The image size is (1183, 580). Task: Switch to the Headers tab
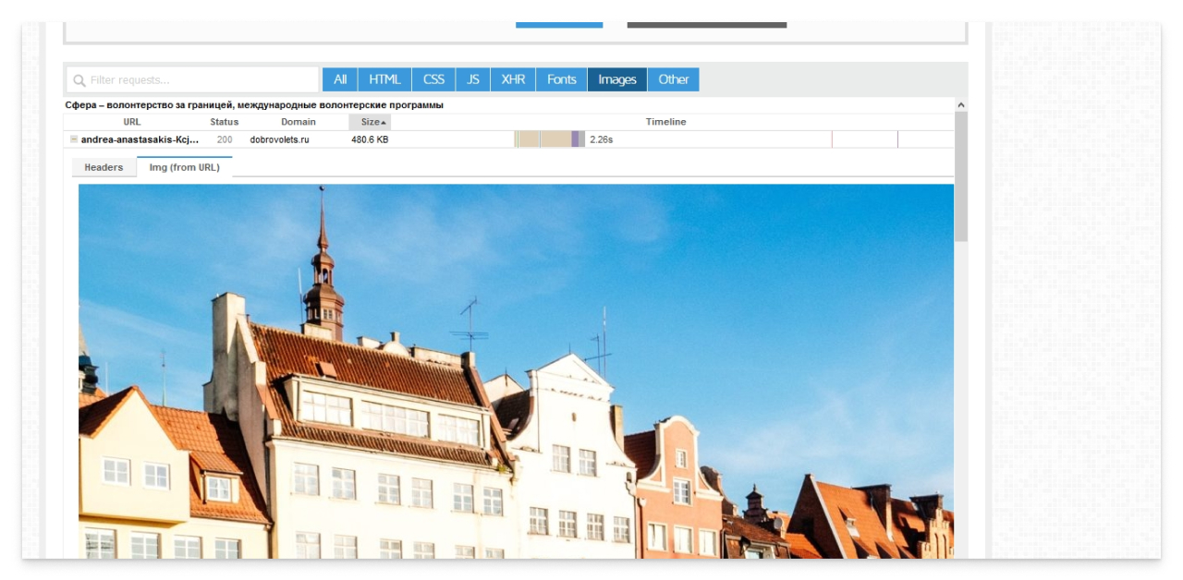104,167
